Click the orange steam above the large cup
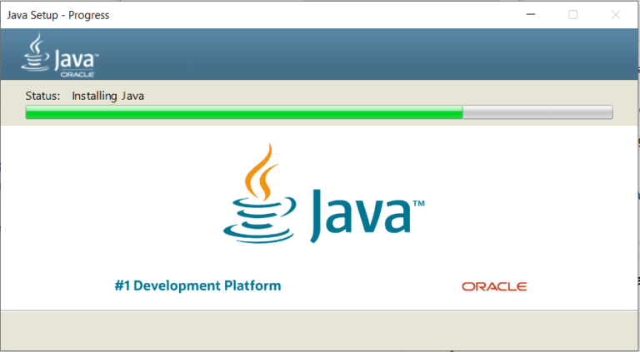The image size is (640, 352). pos(262,169)
